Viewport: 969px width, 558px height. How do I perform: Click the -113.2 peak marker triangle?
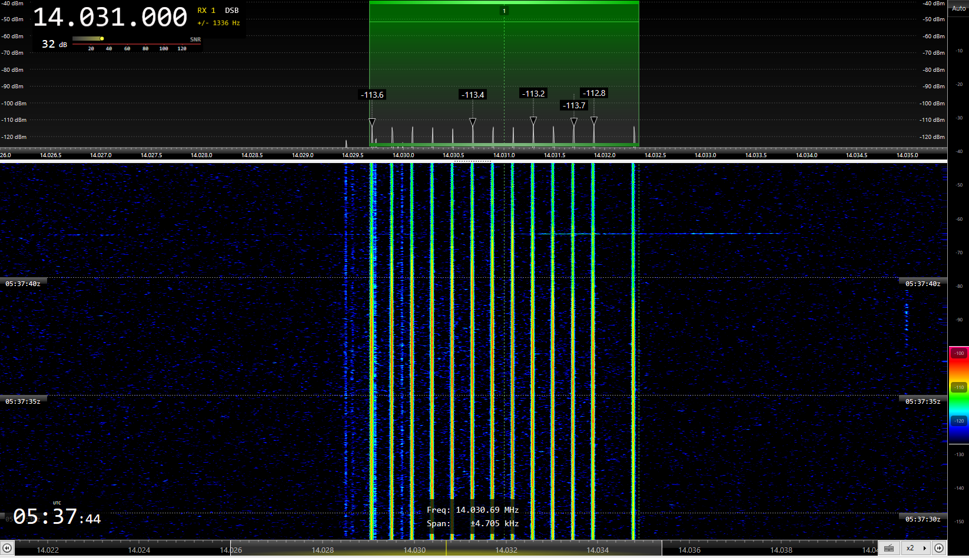pyautogui.click(x=533, y=121)
